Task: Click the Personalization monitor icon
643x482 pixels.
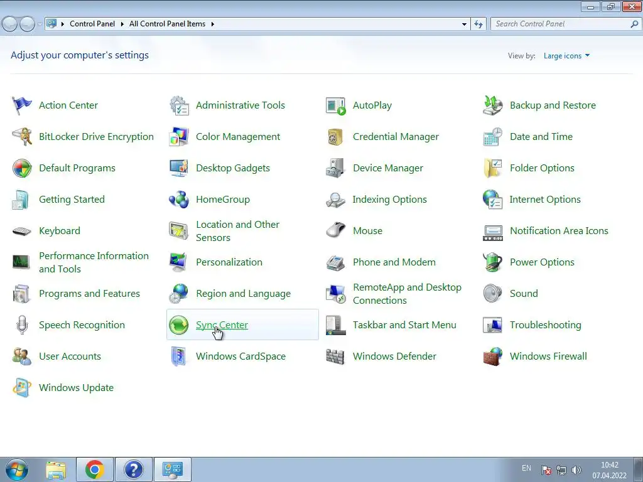Action: 179,262
